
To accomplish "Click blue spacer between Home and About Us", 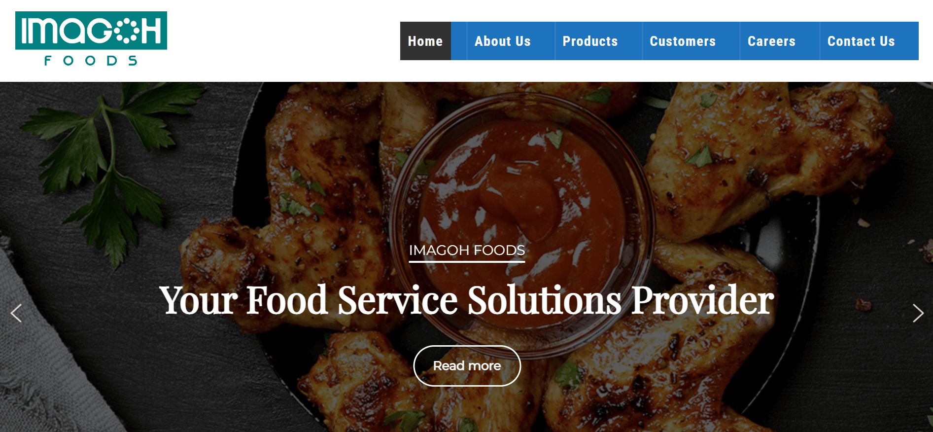I will [459, 41].
